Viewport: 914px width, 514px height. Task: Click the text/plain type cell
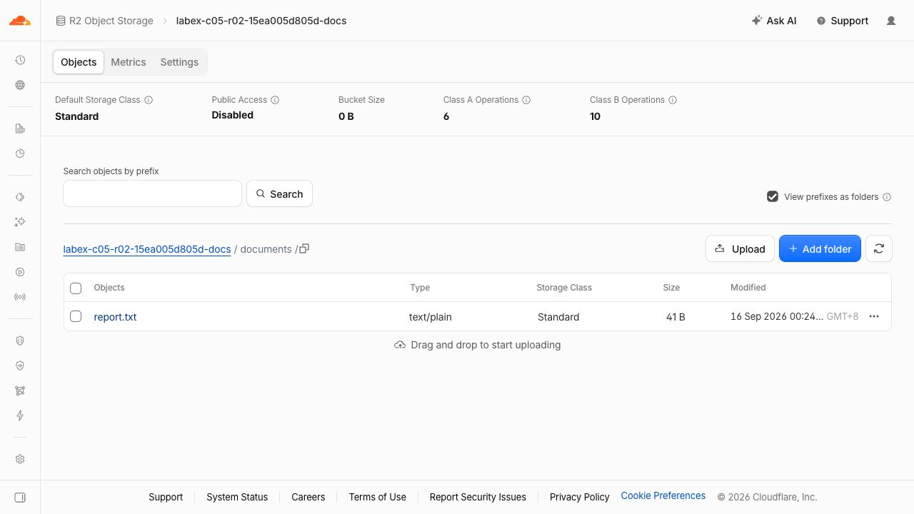tap(431, 317)
